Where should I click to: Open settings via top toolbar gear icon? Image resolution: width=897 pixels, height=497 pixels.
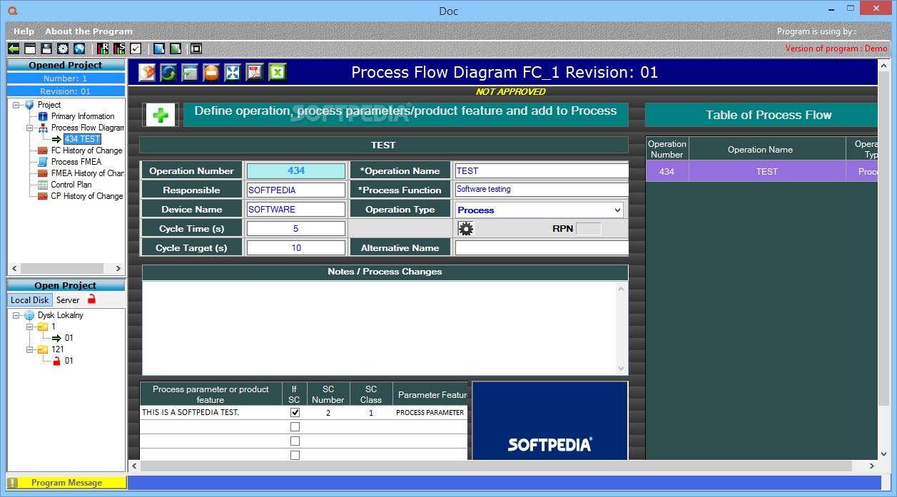[63, 48]
